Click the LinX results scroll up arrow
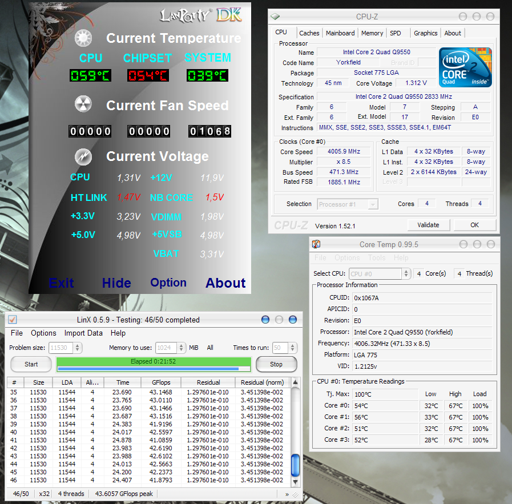The image size is (512, 504). 295,382
